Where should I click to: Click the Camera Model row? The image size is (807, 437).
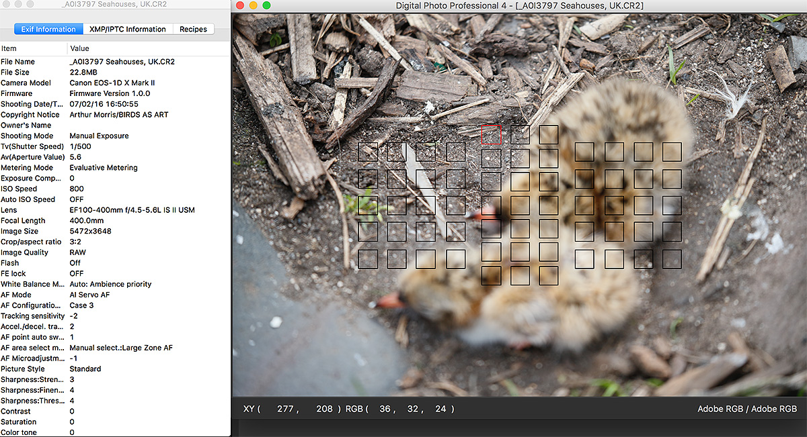pyautogui.click(x=115, y=83)
